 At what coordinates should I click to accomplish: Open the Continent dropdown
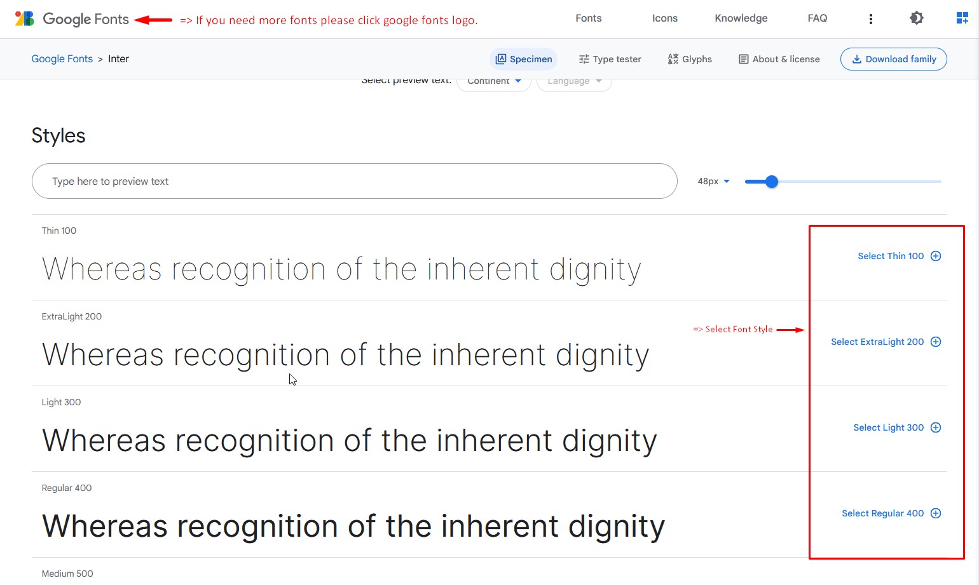click(x=494, y=82)
